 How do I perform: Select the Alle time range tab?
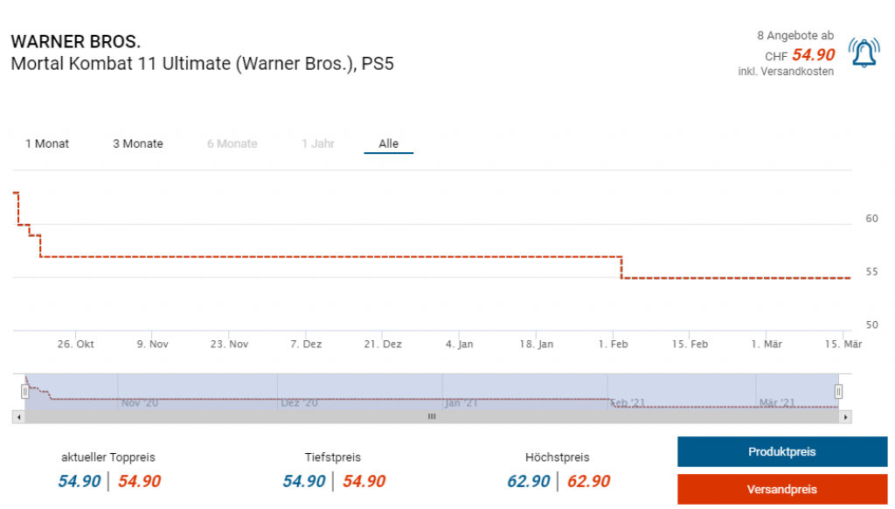click(388, 143)
